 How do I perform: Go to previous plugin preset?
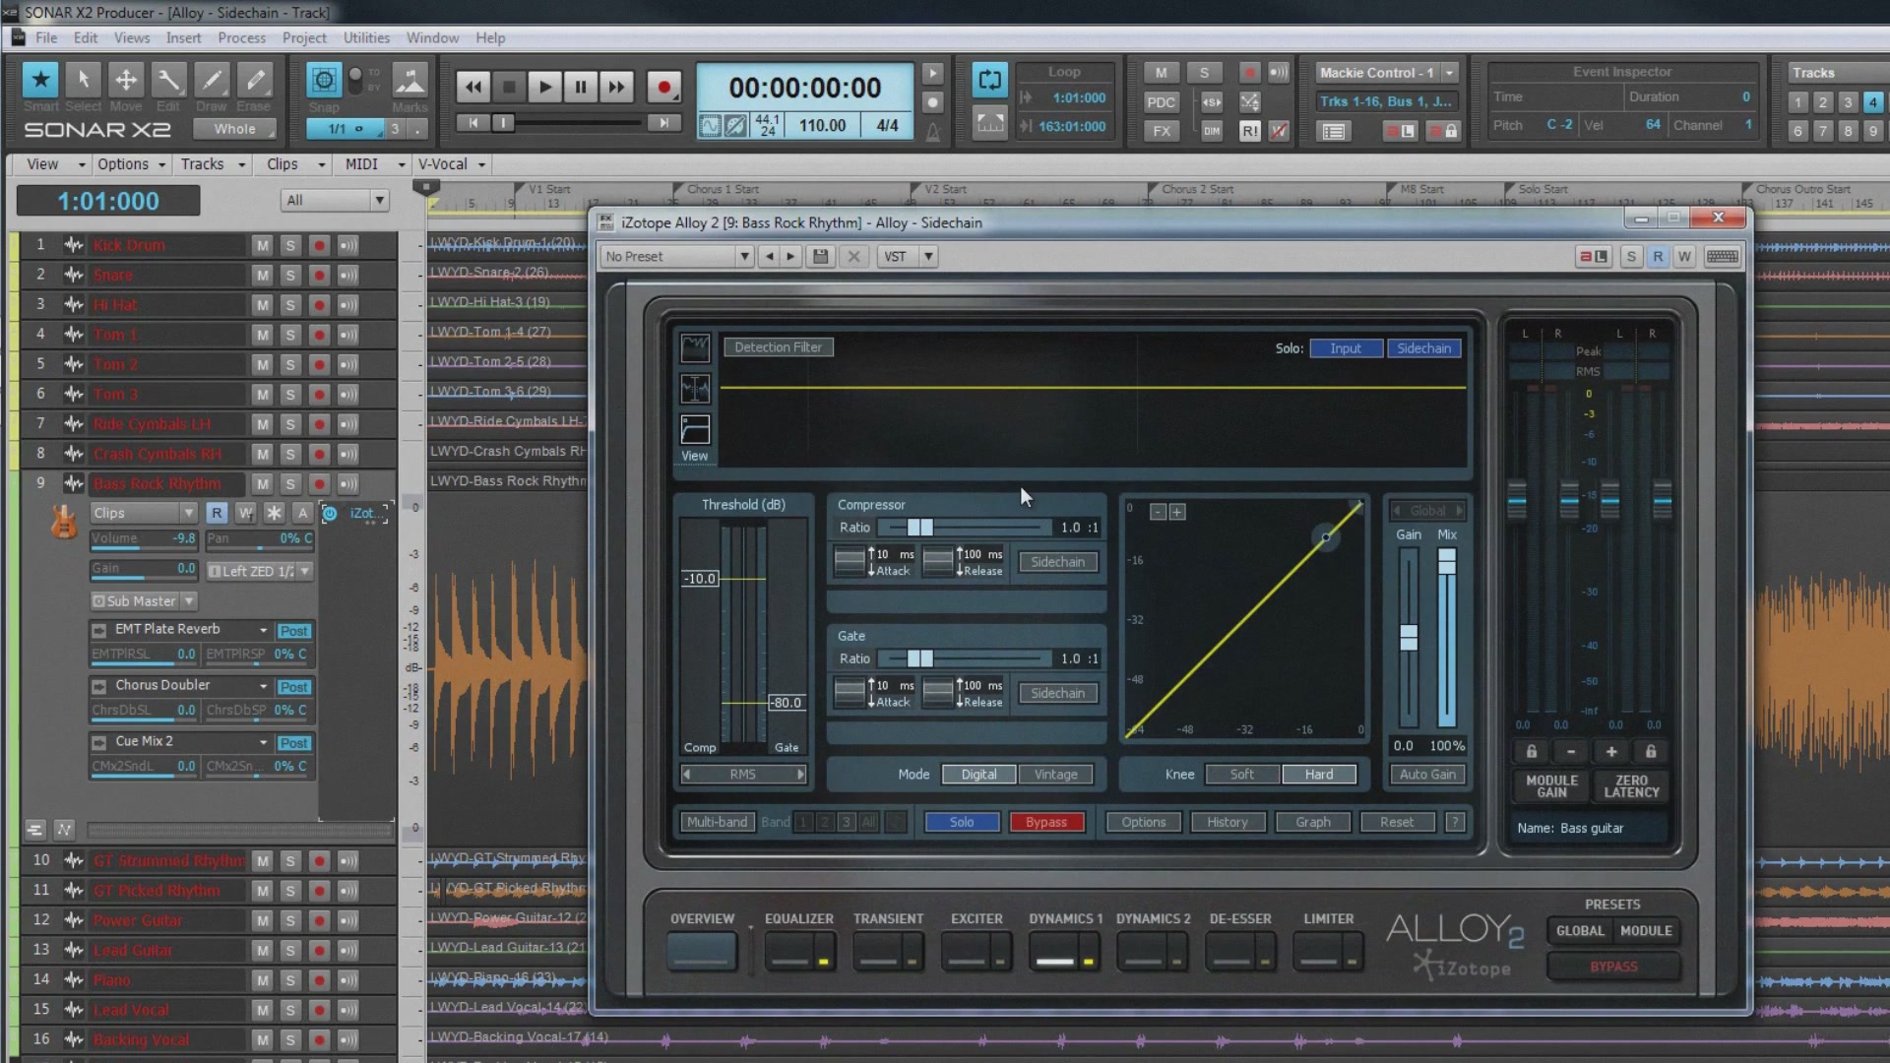[x=769, y=257]
